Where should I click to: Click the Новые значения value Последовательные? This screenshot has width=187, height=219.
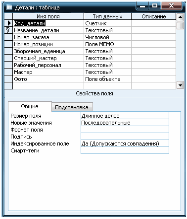point(125,123)
